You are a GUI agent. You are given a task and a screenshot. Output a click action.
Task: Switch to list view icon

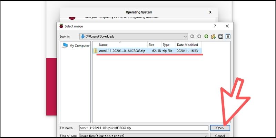220,37
